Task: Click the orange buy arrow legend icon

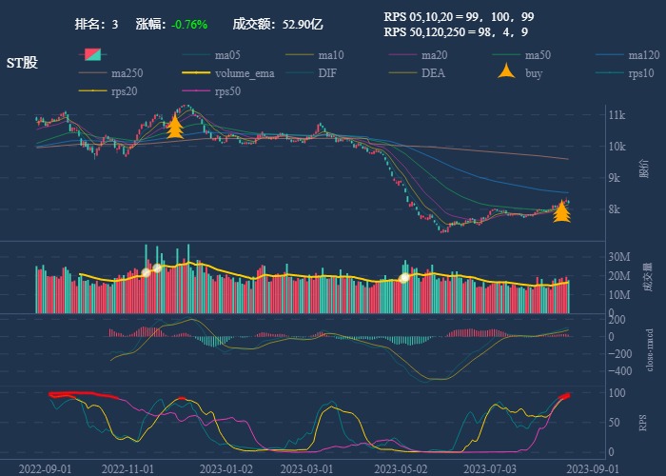Action: [x=507, y=72]
